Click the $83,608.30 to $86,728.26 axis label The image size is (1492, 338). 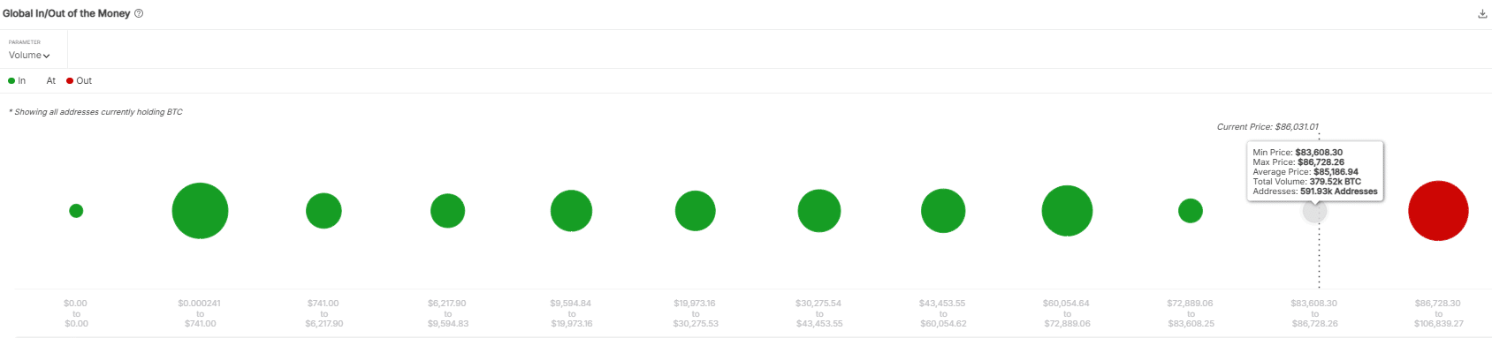click(1314, 313)
